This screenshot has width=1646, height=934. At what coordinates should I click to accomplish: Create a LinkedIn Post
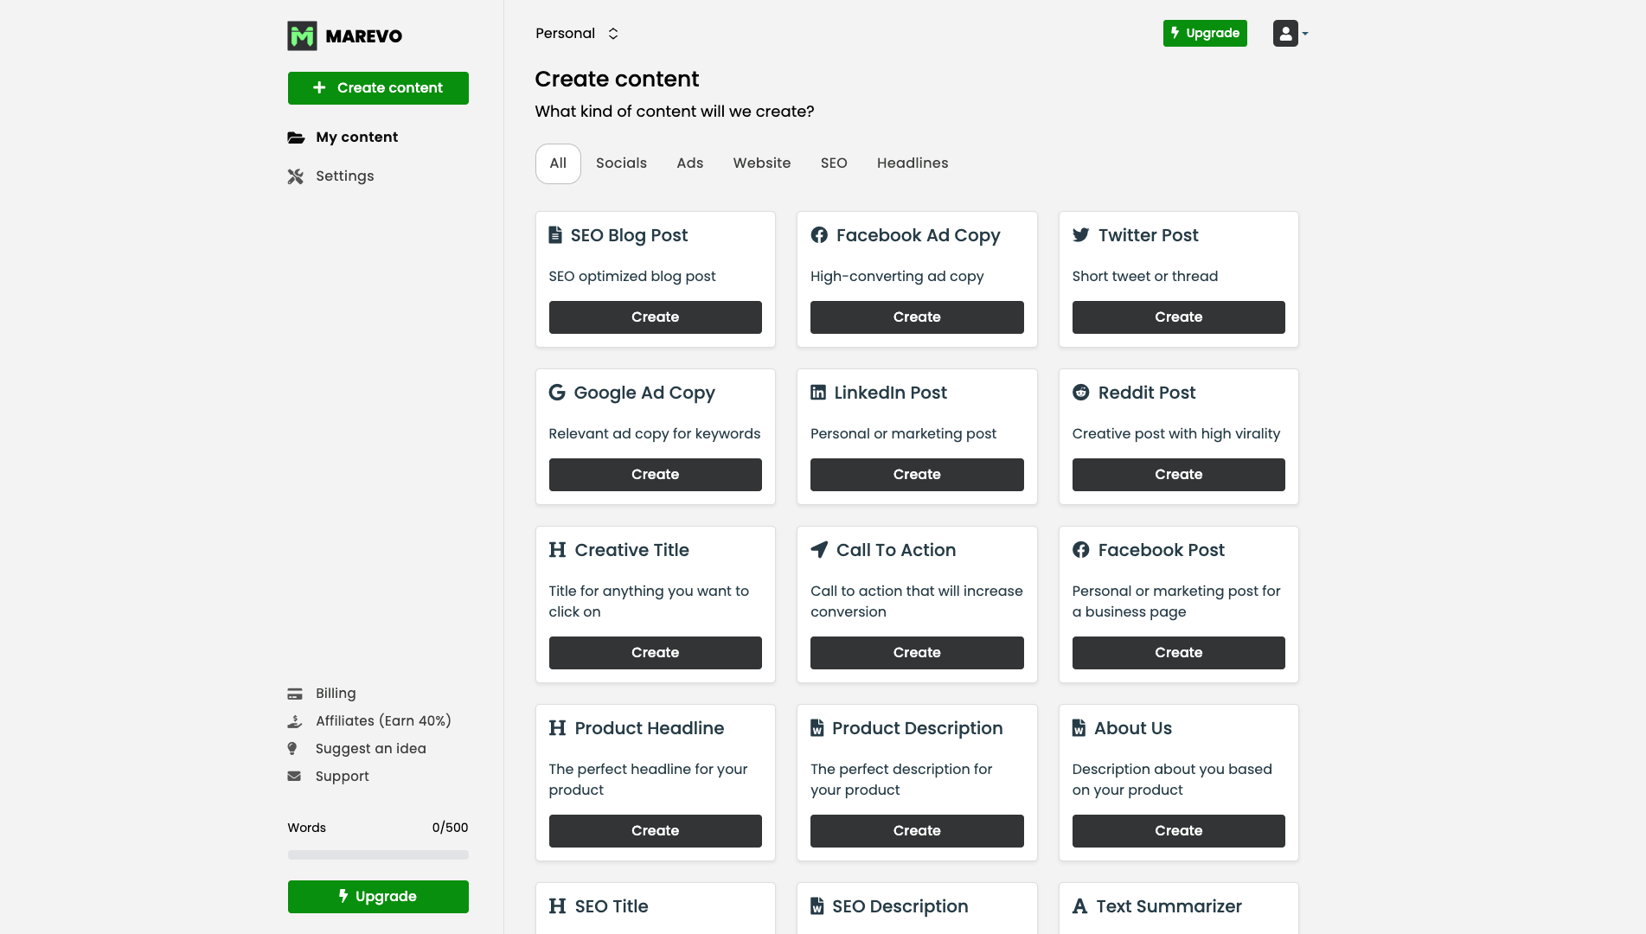point(916,475)
